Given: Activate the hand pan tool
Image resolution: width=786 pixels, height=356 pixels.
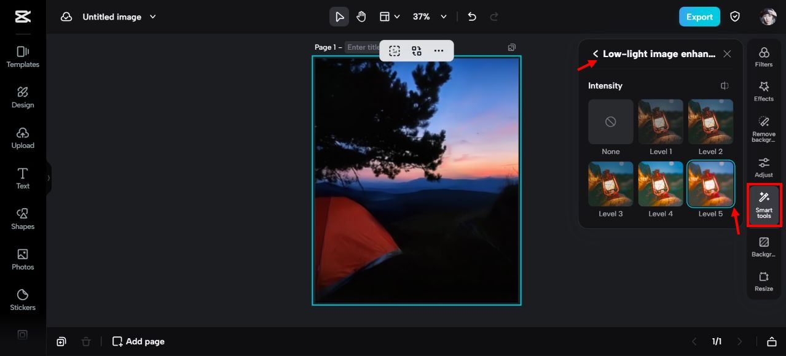Looking at the screenshot, I should pyautogui.click(x=361, y=17).
